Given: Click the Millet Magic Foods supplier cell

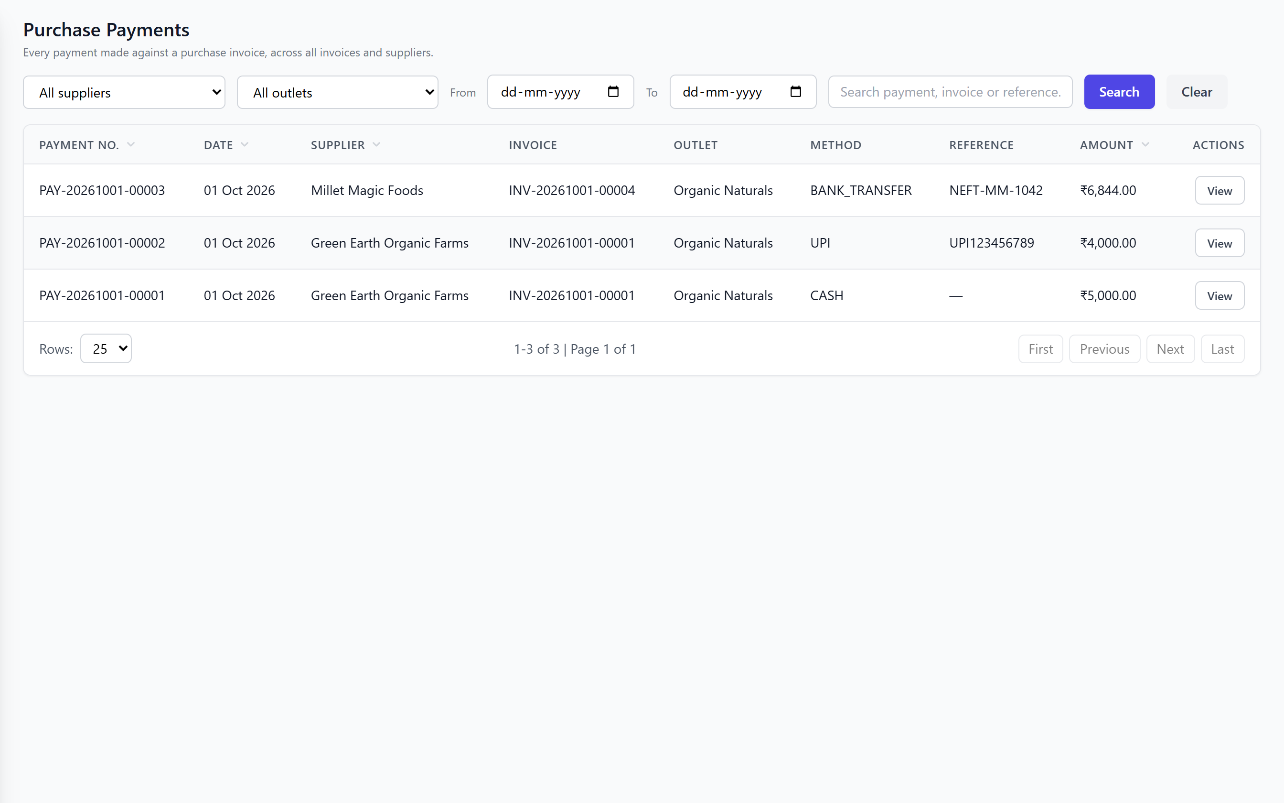Looking at the screenshot, I should click(367, 190).
